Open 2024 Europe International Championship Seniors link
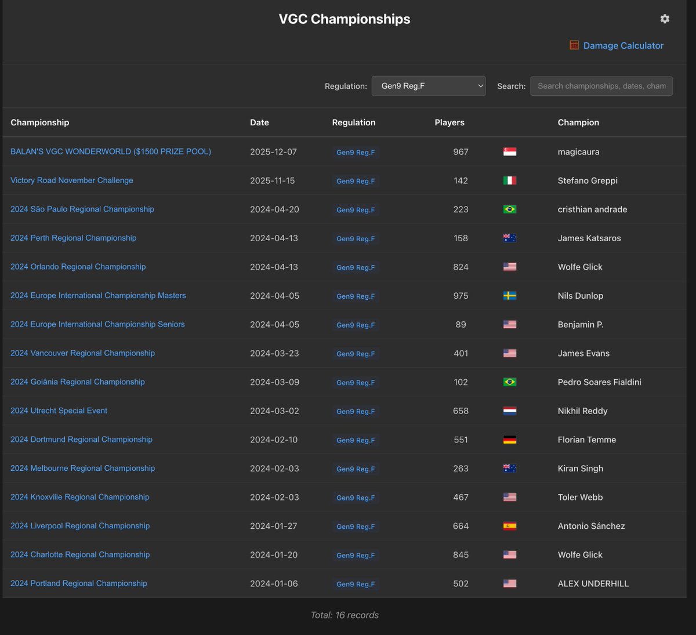 click(x=97, y=324)
